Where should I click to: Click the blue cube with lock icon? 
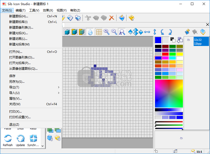(50, 138)
